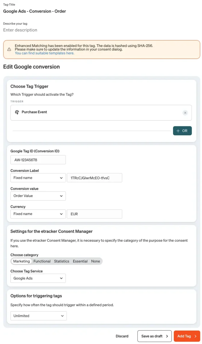Click the Purchase Event trigger fingerprint icon
Viewport: 202px width, 344px height.
[x=17, y=112]
